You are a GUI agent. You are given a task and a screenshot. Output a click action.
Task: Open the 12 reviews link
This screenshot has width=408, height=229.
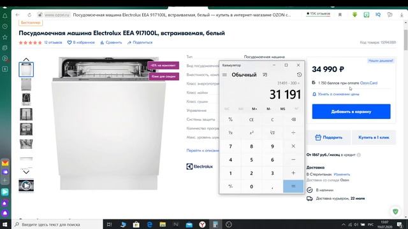coord(53,43)
